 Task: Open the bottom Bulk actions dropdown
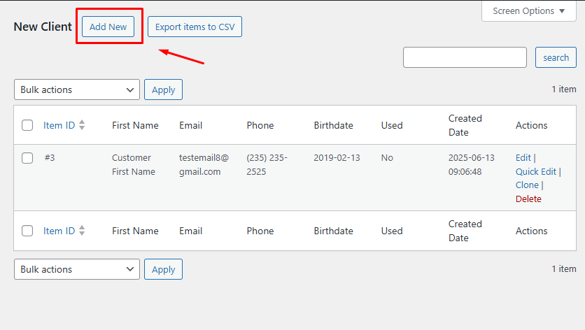click(x=77, y=269)
